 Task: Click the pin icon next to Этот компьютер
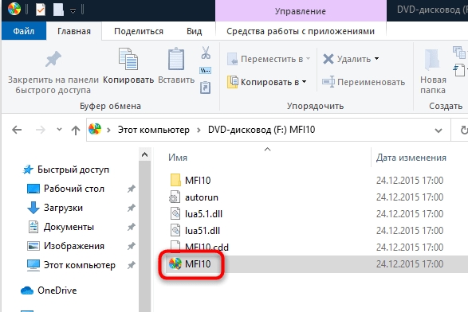[x=132, y=265]
